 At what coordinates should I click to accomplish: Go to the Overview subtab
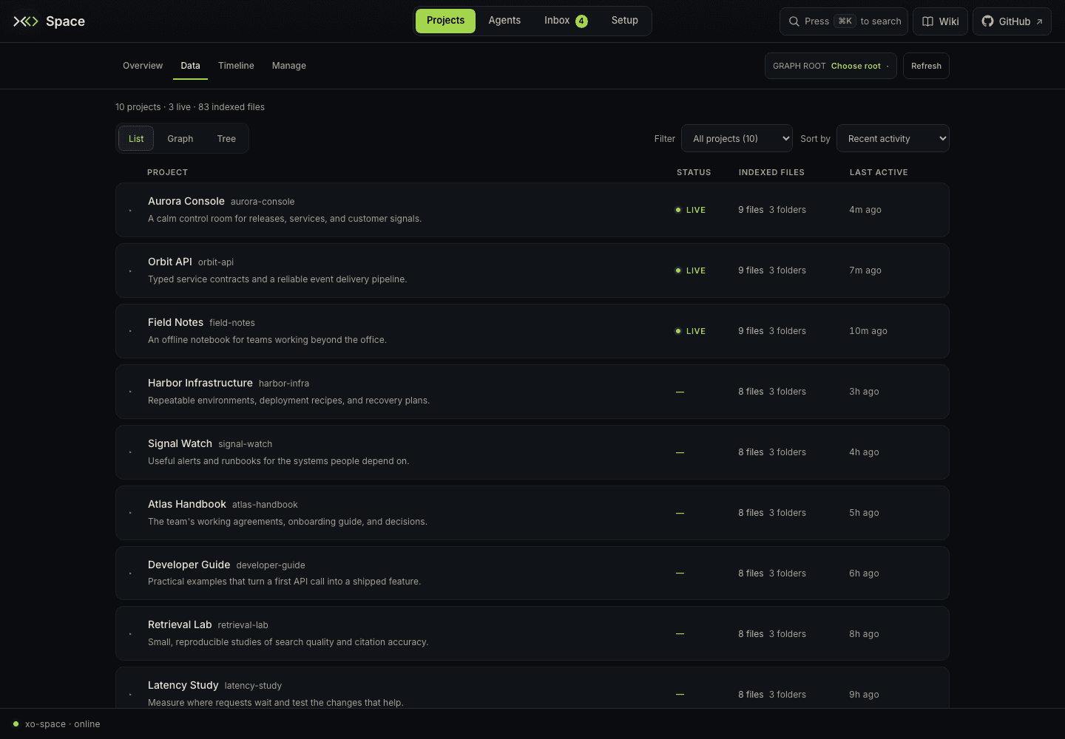pyautogui.click(x=143, y=66)
